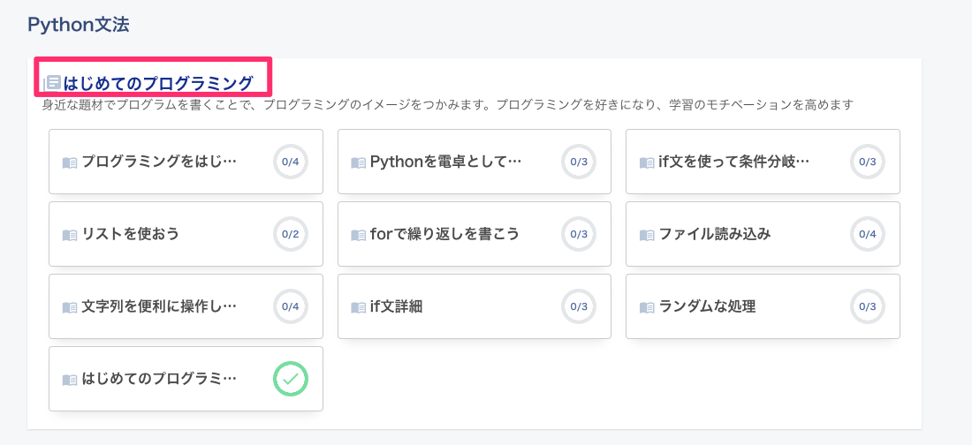Select the ランダムな処理 lesson title
972x445 pixels.
[x=707, y=306]
